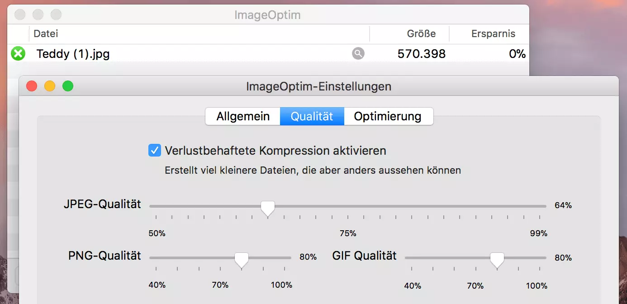Switch to the Allgemein tab
This screenshot has width=627, height=304.
(x=243, y=116)
